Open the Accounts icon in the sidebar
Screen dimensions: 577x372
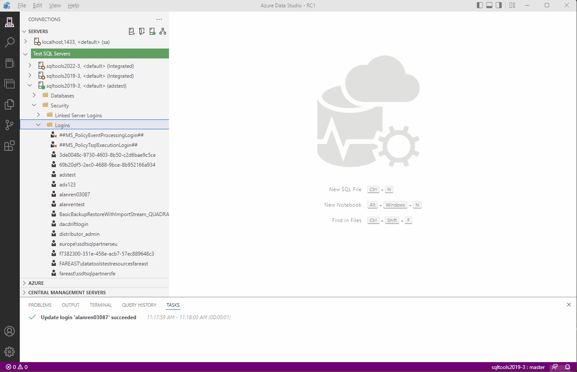[x=9, y=331]
